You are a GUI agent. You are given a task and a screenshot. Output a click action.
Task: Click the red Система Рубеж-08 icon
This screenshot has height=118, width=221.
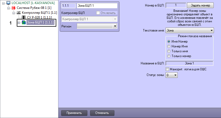(13, 8)
